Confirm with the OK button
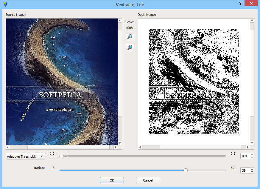The height and width of the screenshot is (189, 260). pyautogui.click(x=112, y=180)
